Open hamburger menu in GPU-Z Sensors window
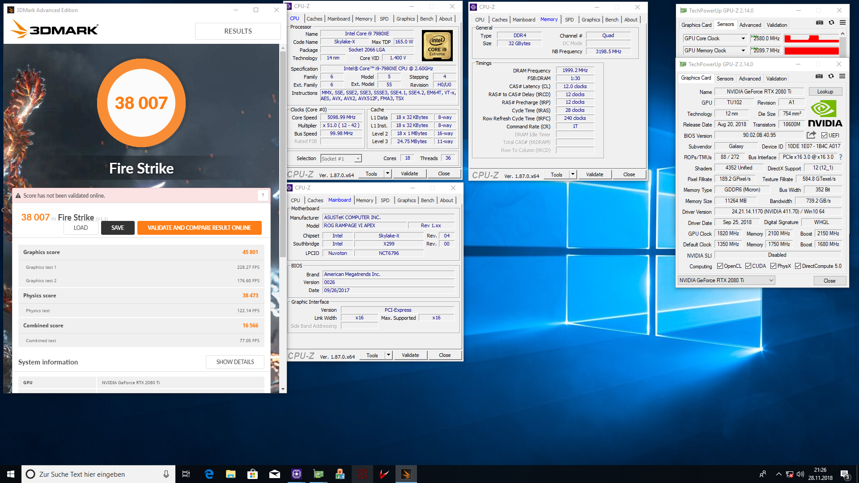Viewport: 859px width, 483px height. pos(842,23)
